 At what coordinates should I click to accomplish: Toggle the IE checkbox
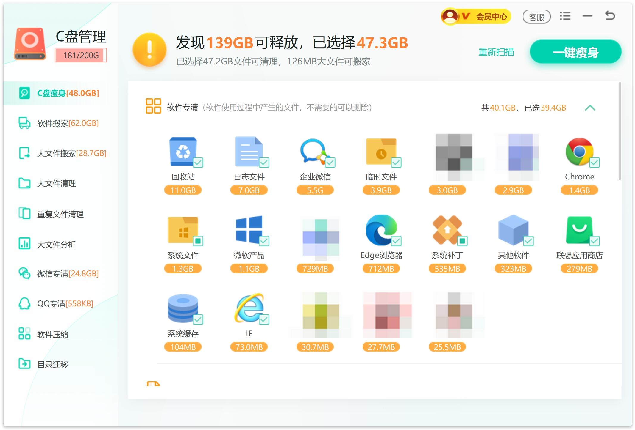pyautogui.click(x=264, y=319)
